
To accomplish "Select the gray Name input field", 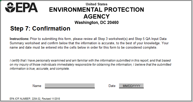I will pos(70,86).
